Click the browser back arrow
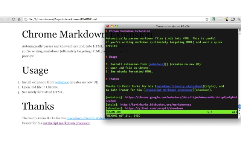The image size is (241, 150). click(x=2, y=19)
